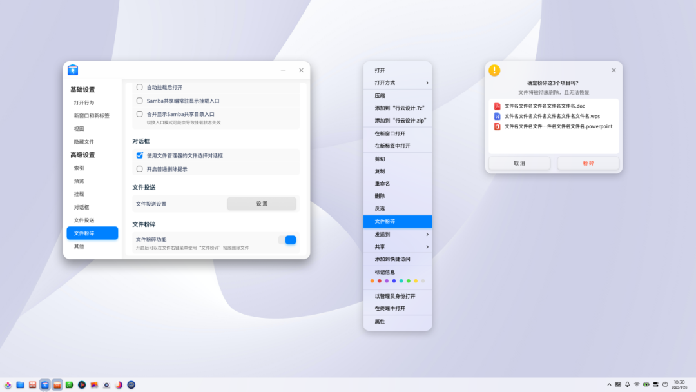696x392 pixels.
Task: Click the power icon in system tray
Action: 665,384
